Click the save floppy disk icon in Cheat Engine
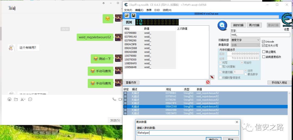Screen dimensions: 293x140 pos(133,16)
